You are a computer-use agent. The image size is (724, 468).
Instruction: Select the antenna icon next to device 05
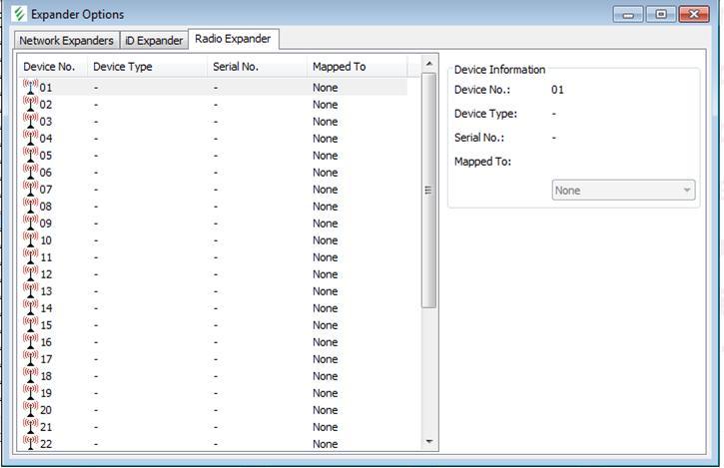click(x=30, y=155)
